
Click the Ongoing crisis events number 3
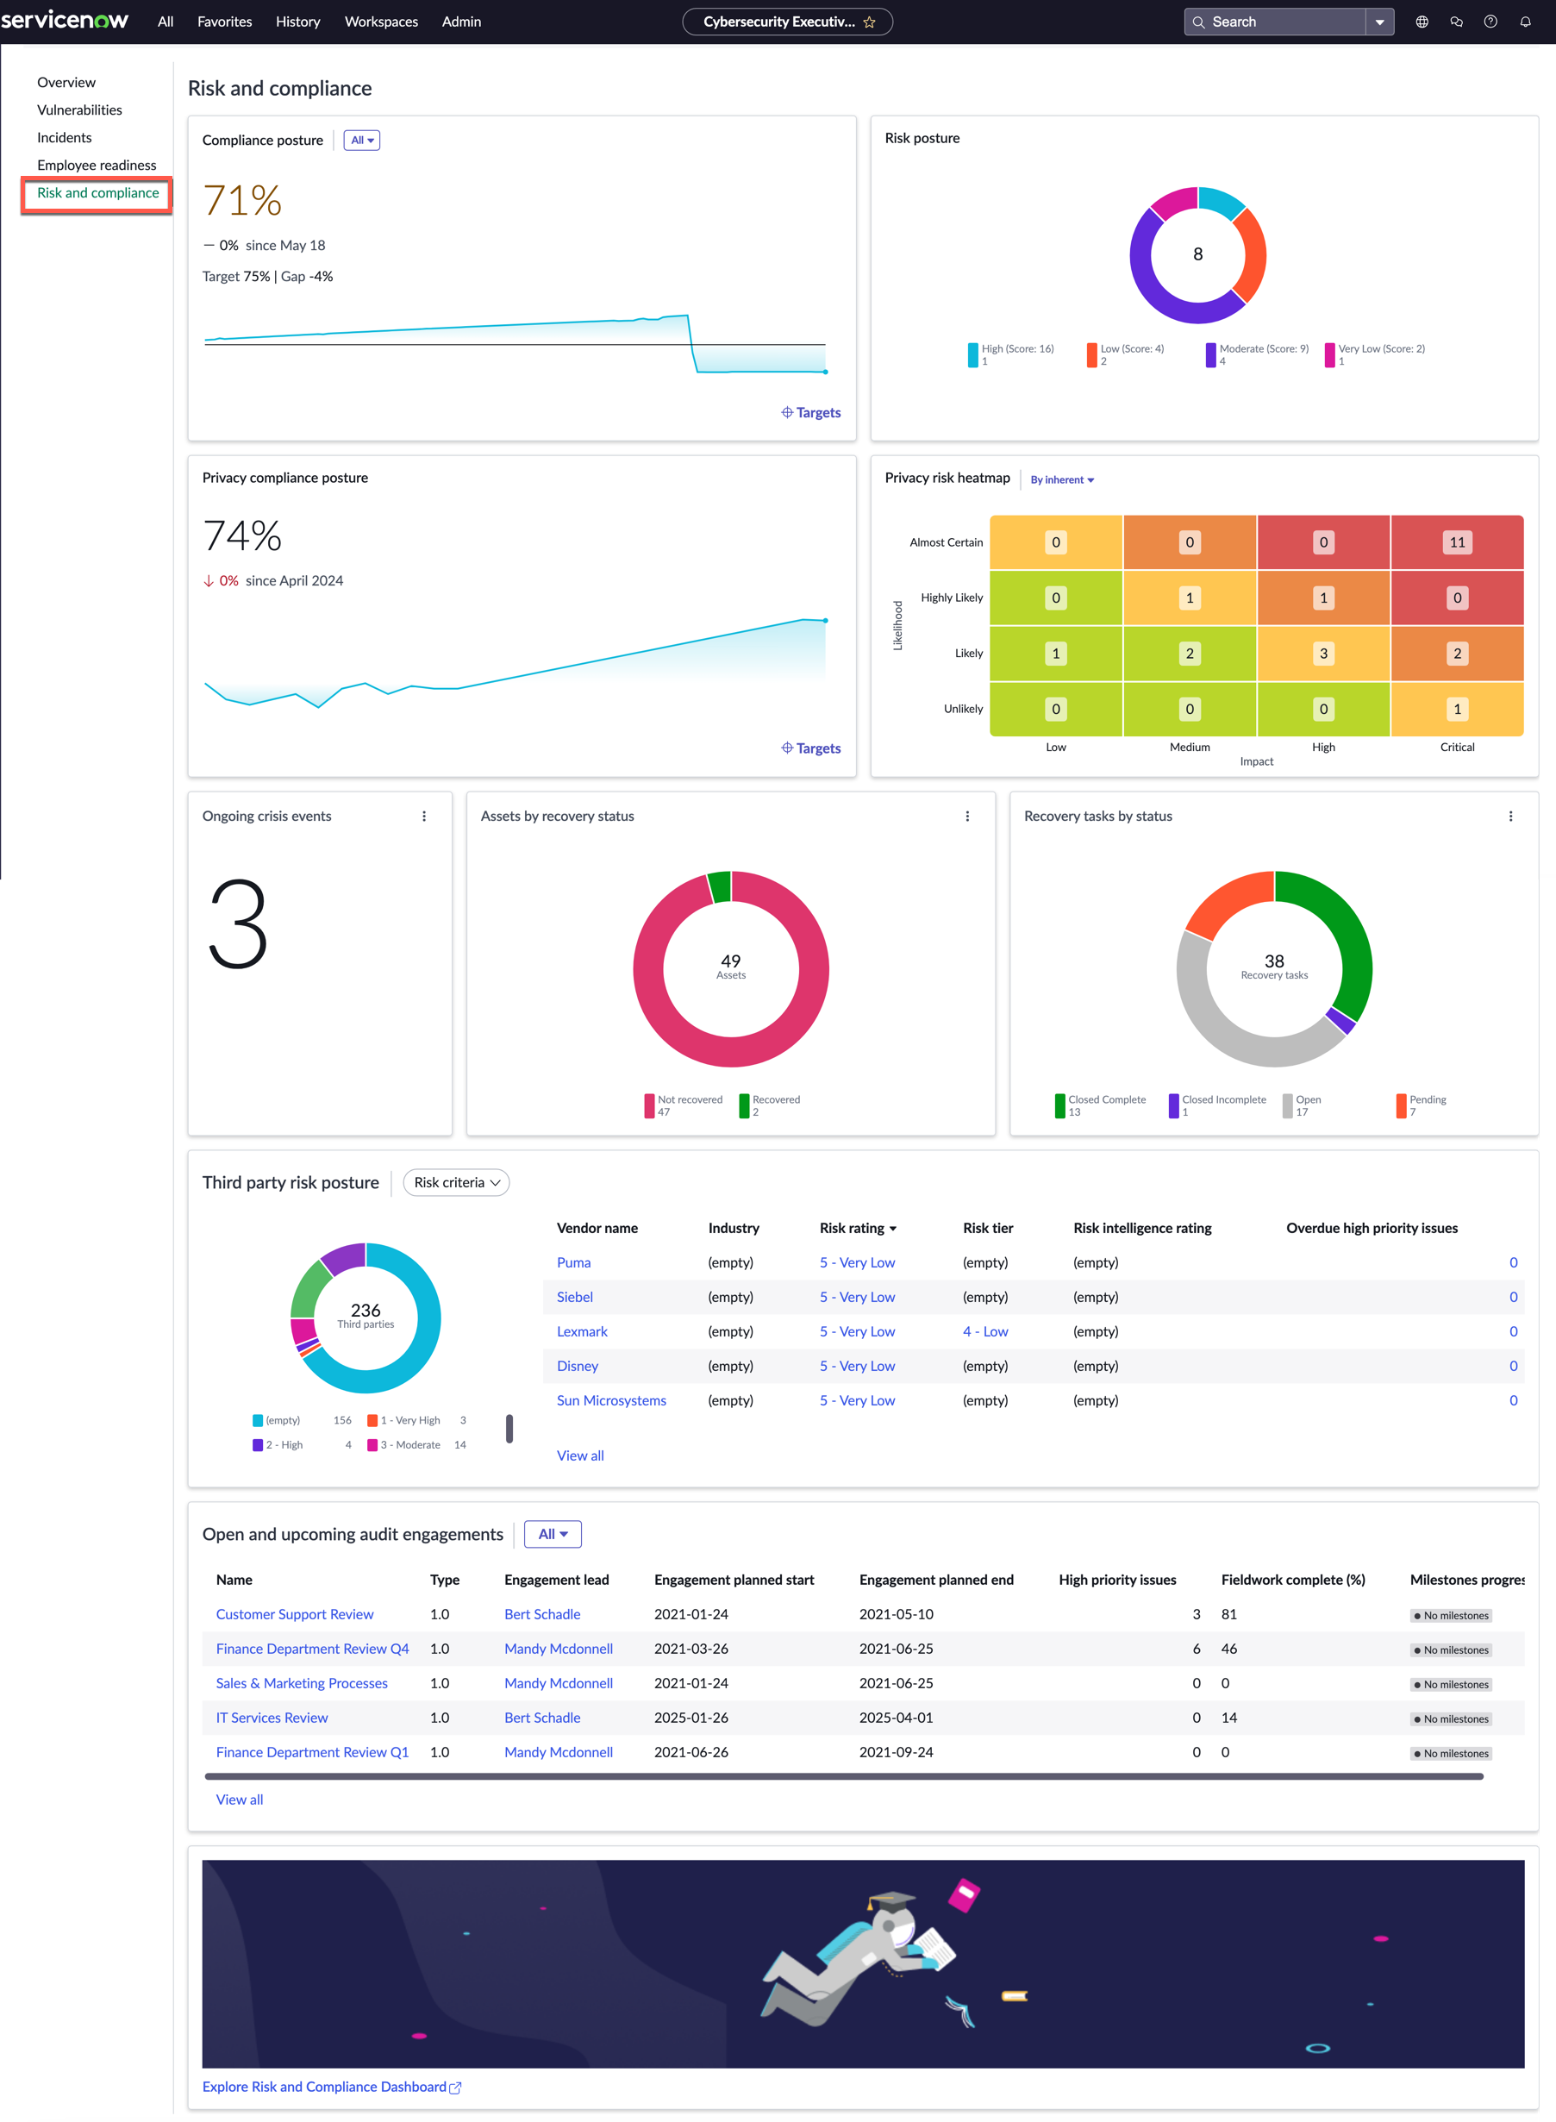(238, 924)
